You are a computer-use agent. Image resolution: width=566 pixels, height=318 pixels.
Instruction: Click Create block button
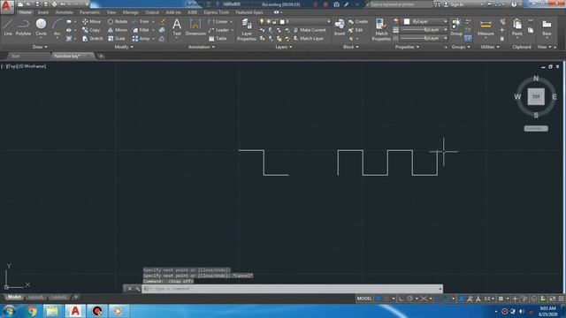coord(358,21)
